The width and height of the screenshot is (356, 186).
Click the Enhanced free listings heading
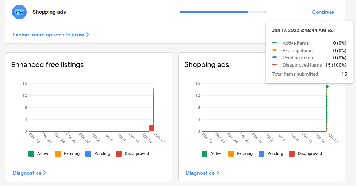pos(47,65)
